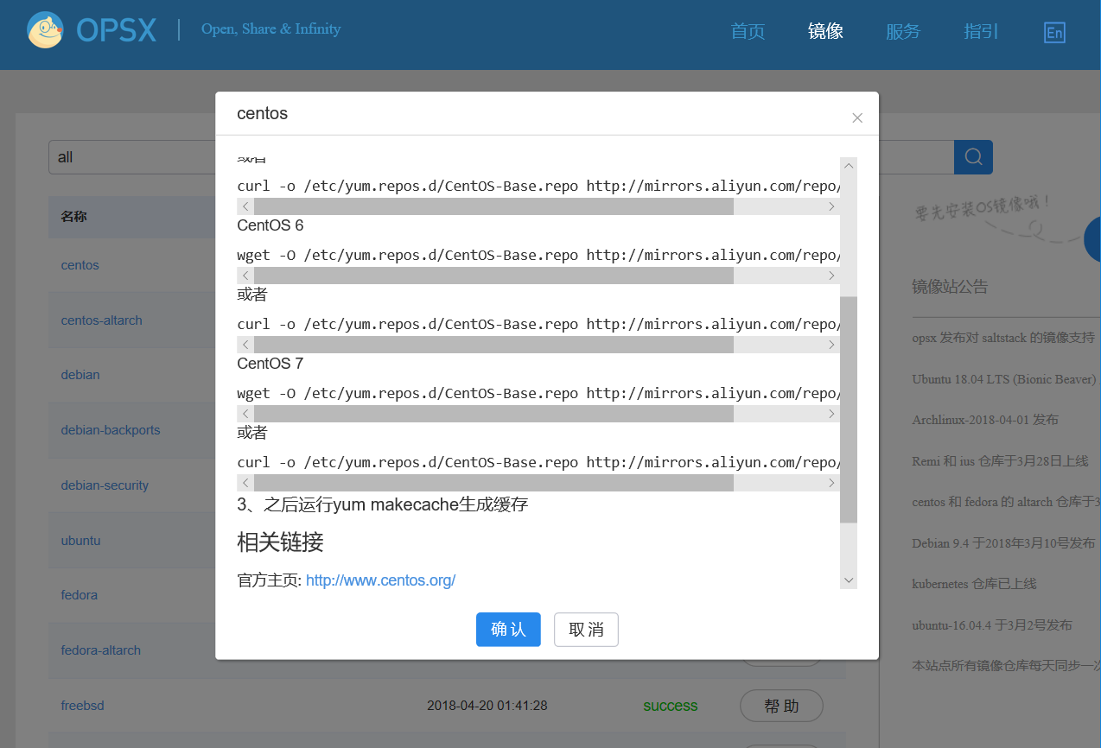
Task: Open announcement "Archlinux-2018-04-01 发布"
Action: [x=985, y=420]
